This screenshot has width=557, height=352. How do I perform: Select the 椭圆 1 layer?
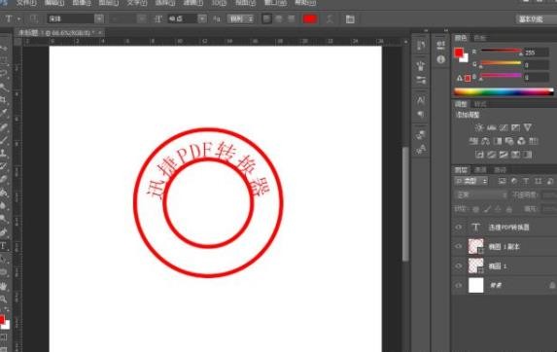(x=505, y=265)
